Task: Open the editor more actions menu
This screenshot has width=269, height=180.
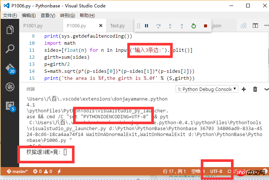Action: coord(266,26)
